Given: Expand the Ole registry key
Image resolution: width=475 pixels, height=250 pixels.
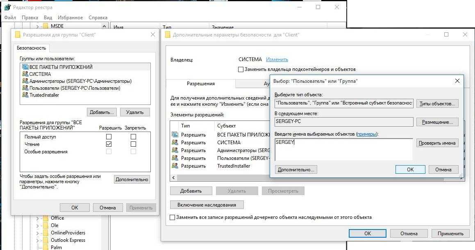Looking at the screenshot, I should 38,225.
